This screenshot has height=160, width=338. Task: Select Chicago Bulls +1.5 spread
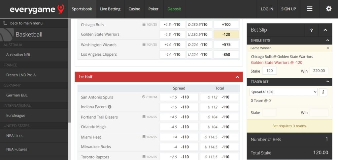[x=172, y=24]
